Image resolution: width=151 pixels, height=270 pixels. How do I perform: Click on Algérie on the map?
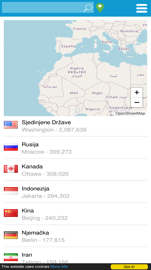tap(77, 68)
